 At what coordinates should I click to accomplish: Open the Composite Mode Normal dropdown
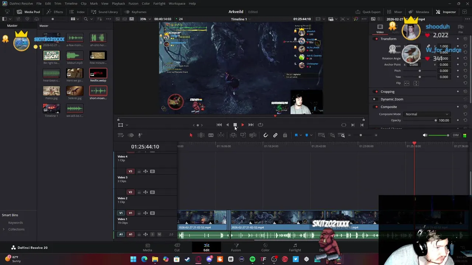(x=427, y=114)
